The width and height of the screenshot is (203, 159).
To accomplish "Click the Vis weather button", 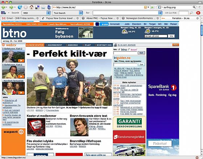I will 171,36.
